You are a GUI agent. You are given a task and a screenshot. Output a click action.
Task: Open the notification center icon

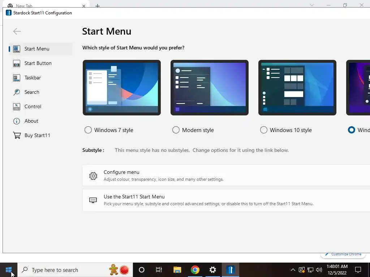(358, 270)
